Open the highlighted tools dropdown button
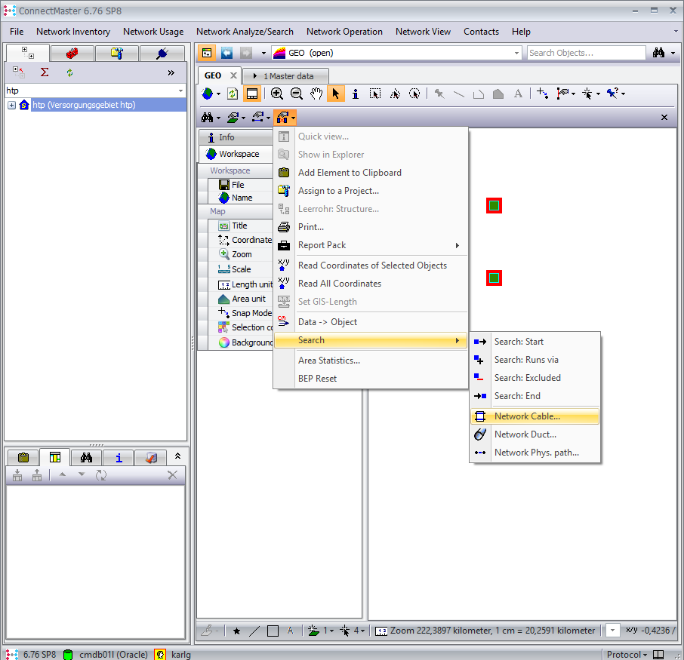 (x=285, y=118)
